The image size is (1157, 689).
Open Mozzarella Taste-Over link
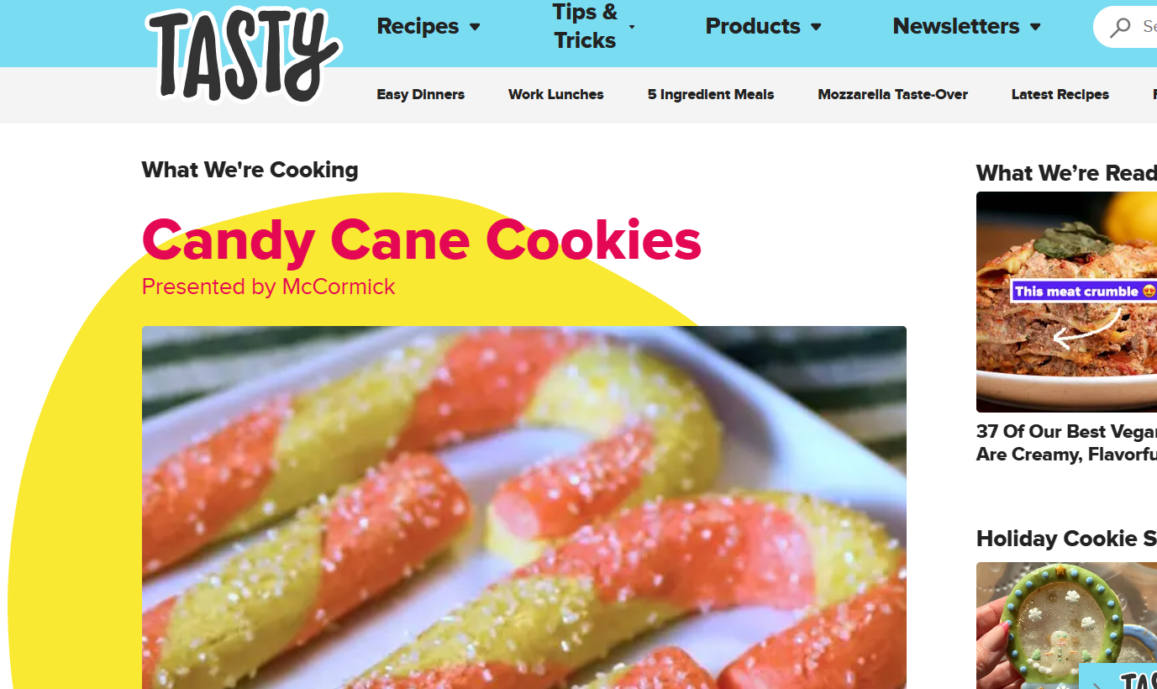pos(892,94)
